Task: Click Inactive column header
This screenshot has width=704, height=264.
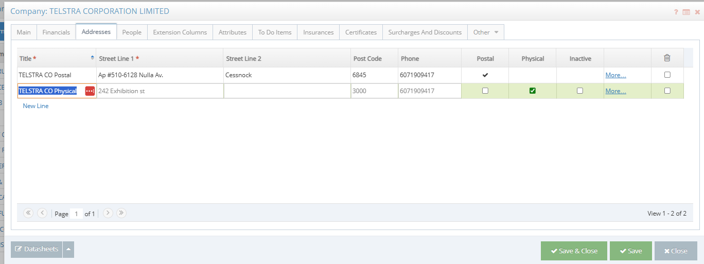Action: pos(580,58)
